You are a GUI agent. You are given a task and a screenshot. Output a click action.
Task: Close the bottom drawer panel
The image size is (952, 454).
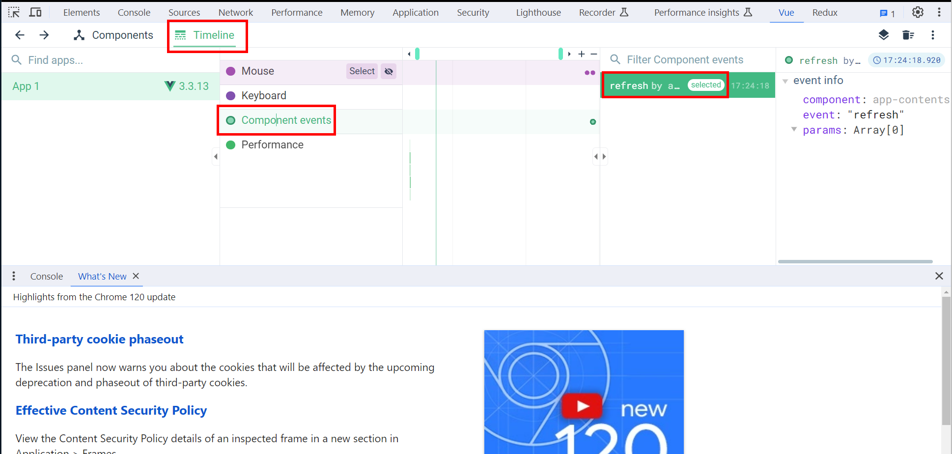939,276
